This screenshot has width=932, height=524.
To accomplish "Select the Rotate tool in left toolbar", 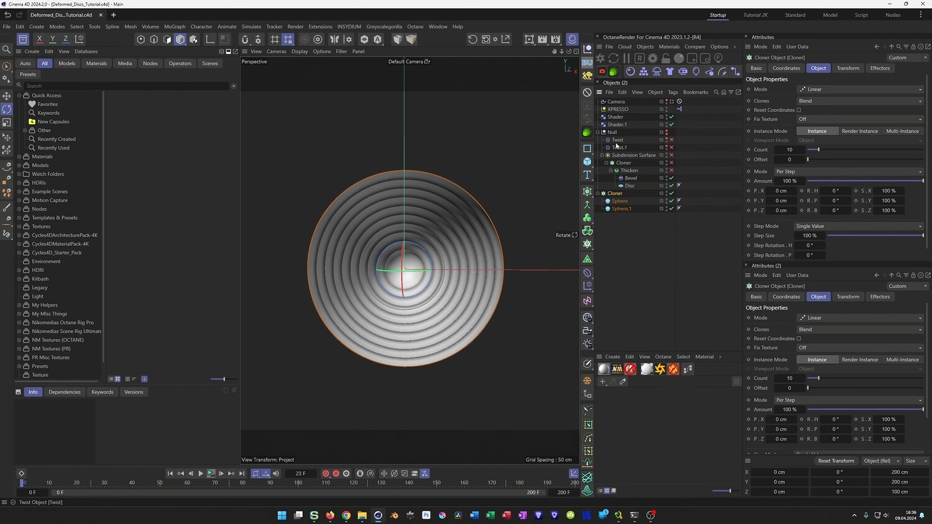I will tap(7, 109).
